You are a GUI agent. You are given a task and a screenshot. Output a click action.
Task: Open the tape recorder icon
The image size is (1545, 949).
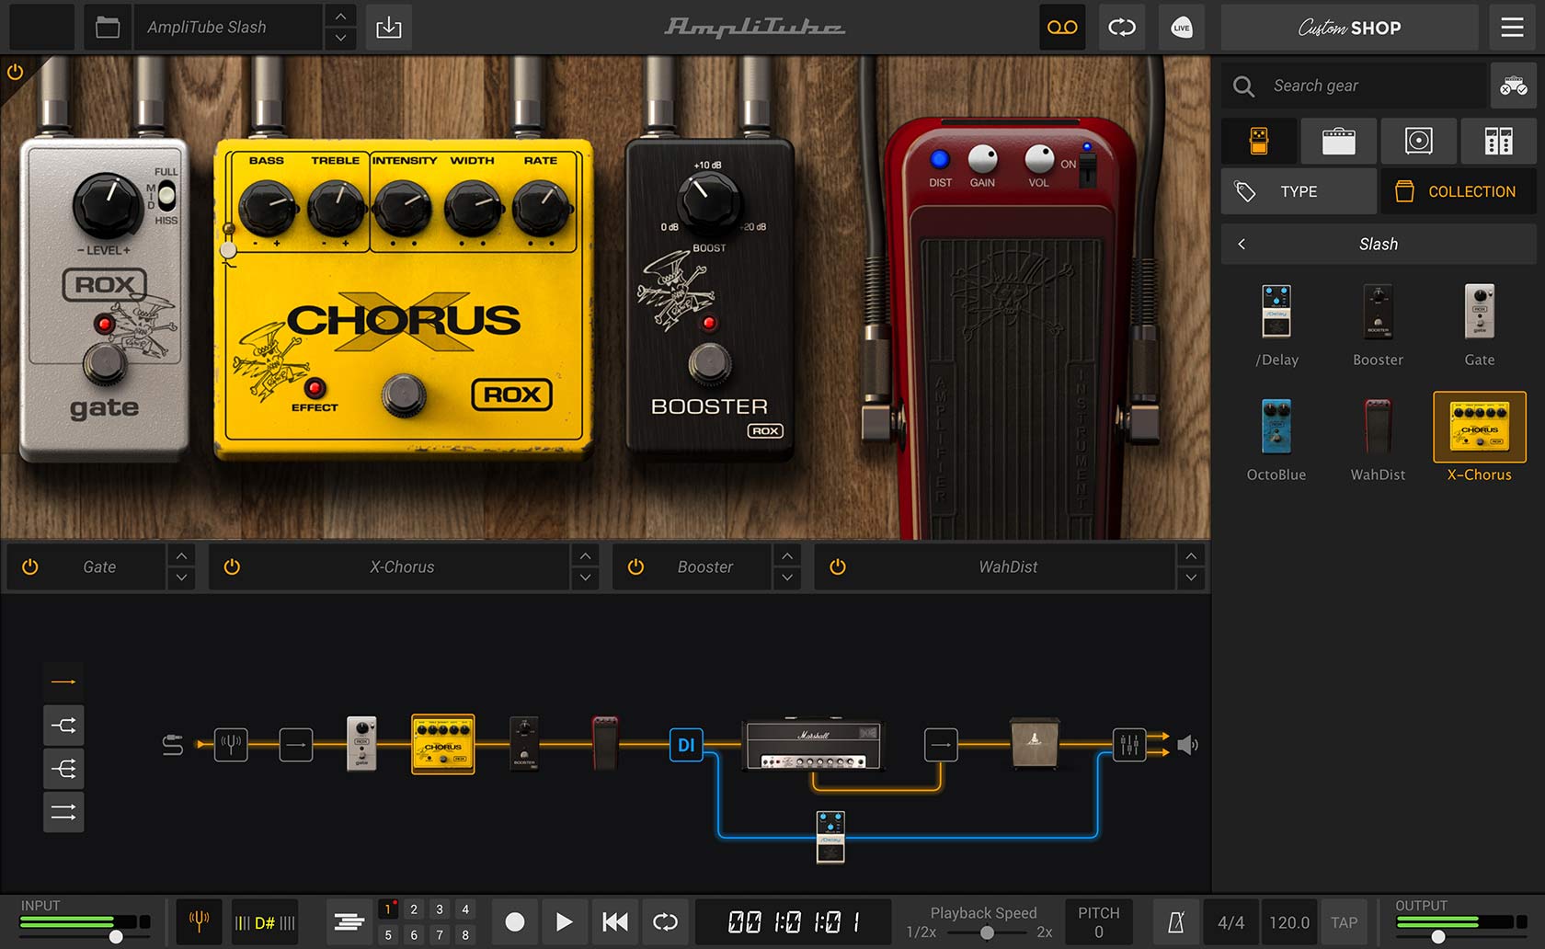tap(1062, 28)
